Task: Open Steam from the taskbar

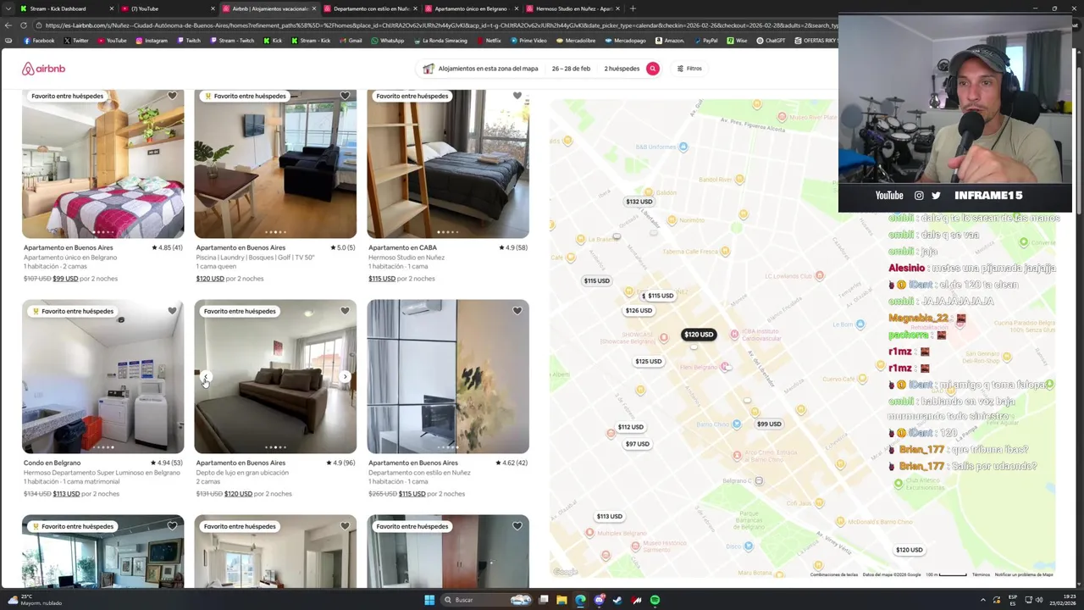Action: pyautogui.click(x=617, y=600)
